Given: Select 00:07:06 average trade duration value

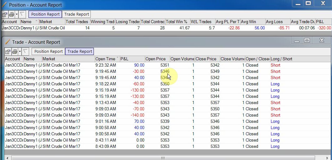Looking at the screenshot, I should (x=307, y=28).
